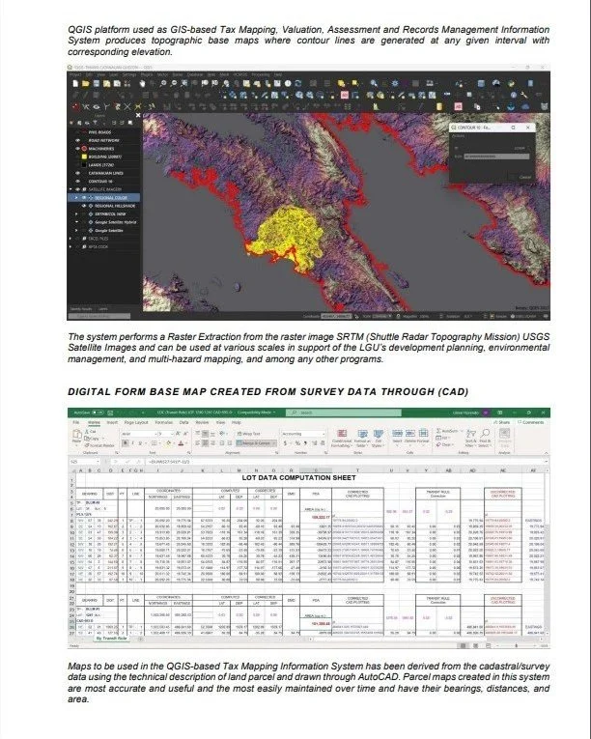The image size is (591, 739).
Task: Click MACHINERIES red circle symbol swatch
Action: (84, 149)
